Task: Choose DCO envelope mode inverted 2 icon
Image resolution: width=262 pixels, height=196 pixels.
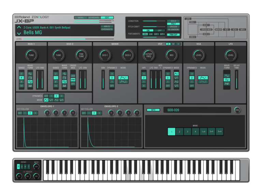Action: [62, 100]
